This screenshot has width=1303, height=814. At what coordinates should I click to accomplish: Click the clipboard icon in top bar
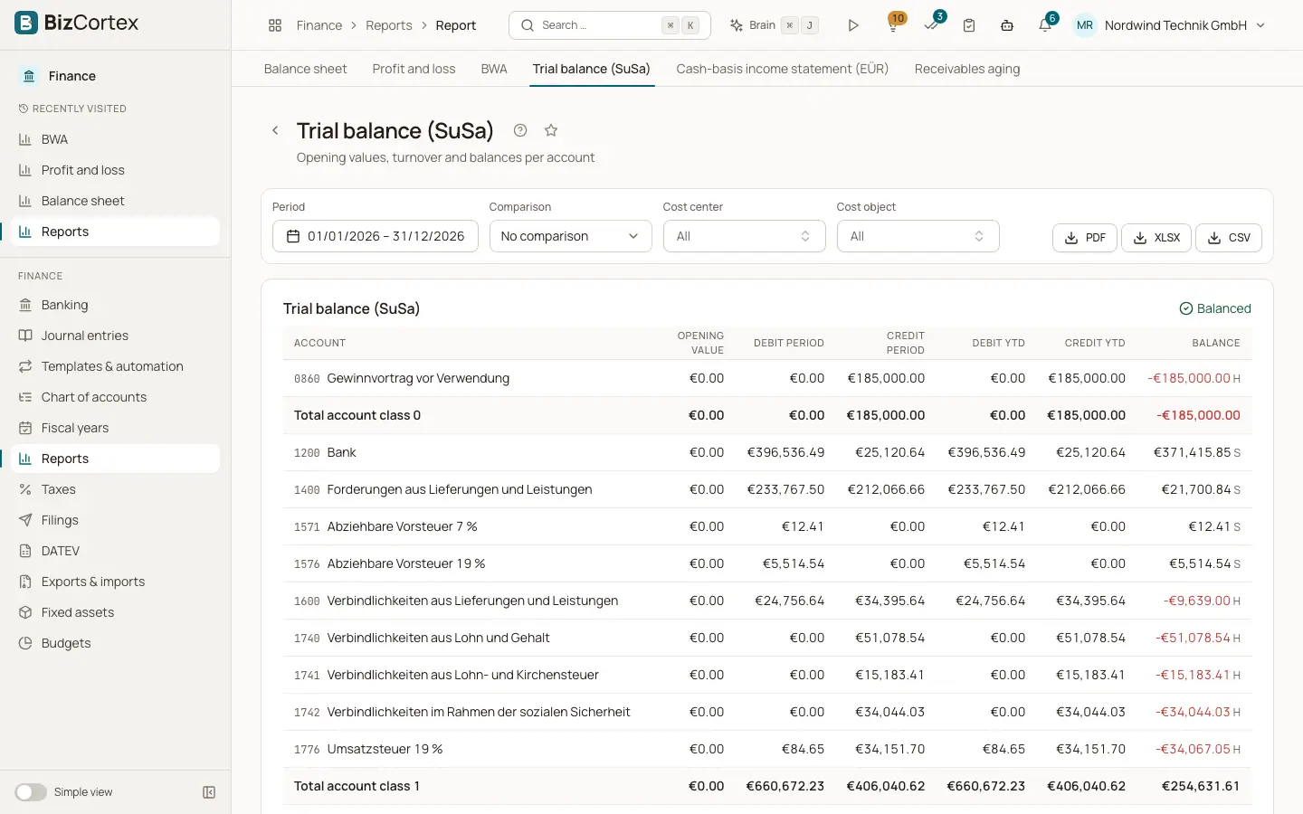point(969,25)
